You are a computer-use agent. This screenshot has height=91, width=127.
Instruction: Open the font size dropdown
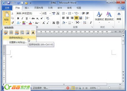[50, 13]
